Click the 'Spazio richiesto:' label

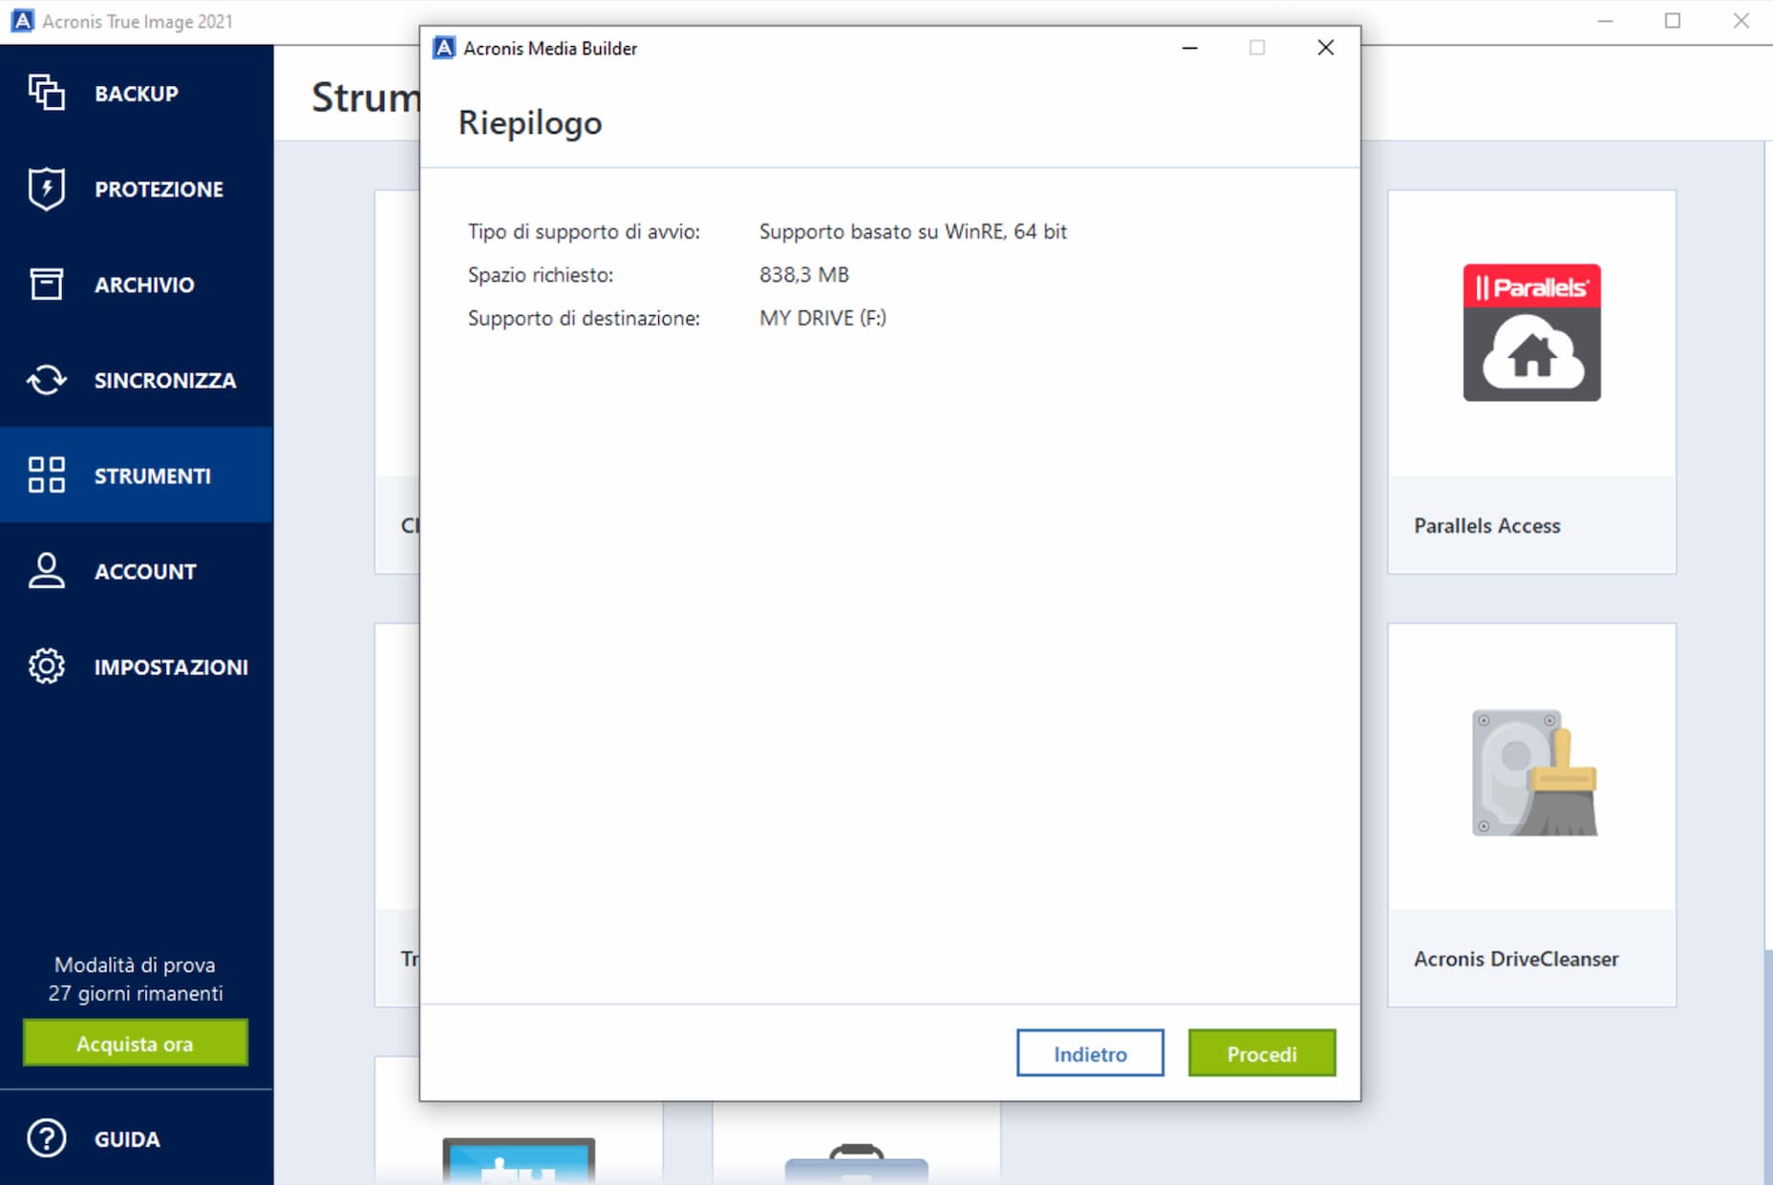pos(541,275)
